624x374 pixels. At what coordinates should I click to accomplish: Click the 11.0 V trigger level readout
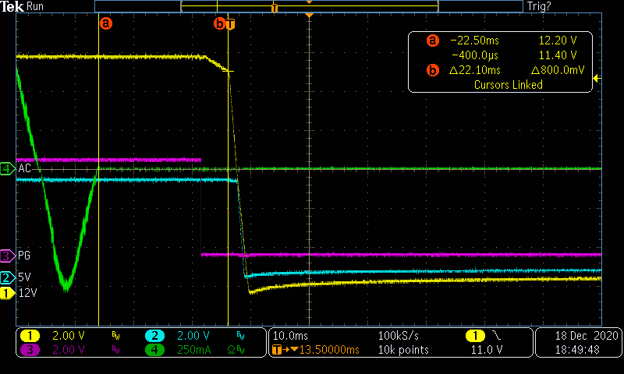(484, 350)
